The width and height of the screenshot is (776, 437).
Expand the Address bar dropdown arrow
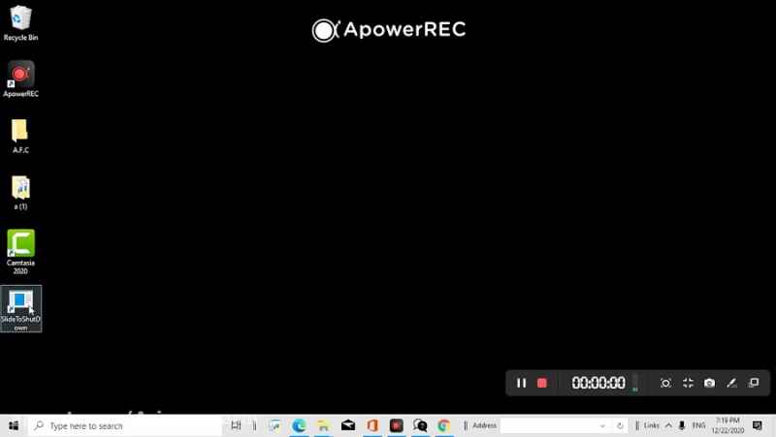[603, 425]
